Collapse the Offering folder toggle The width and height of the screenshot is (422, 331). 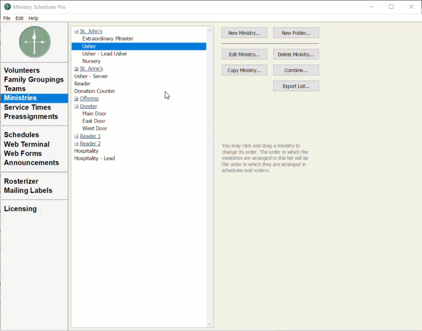(76, 99)
